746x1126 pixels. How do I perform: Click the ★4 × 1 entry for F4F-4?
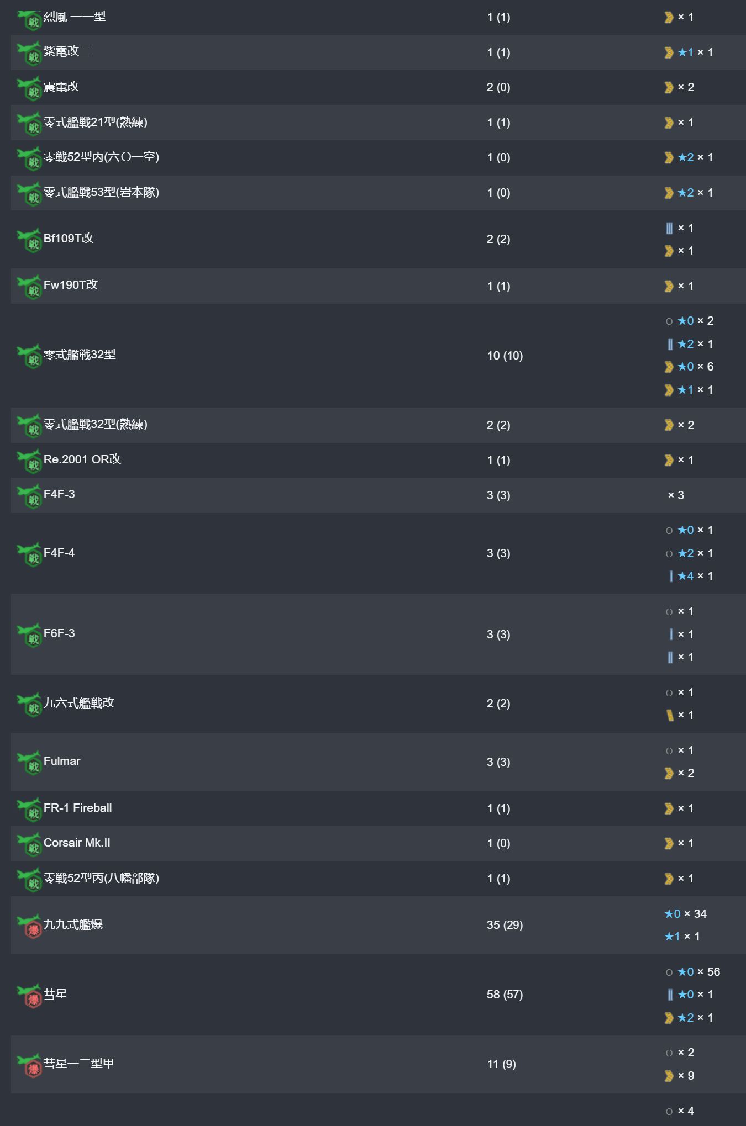(691, 576)
